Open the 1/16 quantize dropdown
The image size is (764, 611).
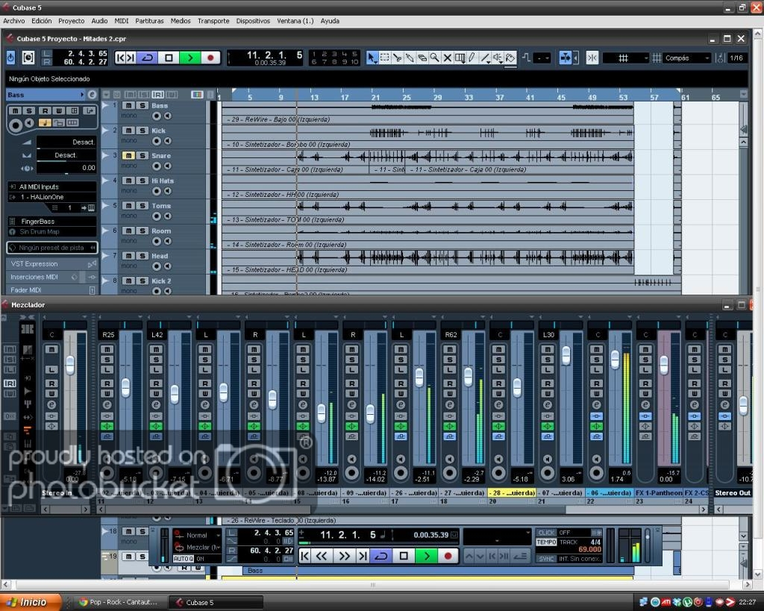[x=736, y=58]
